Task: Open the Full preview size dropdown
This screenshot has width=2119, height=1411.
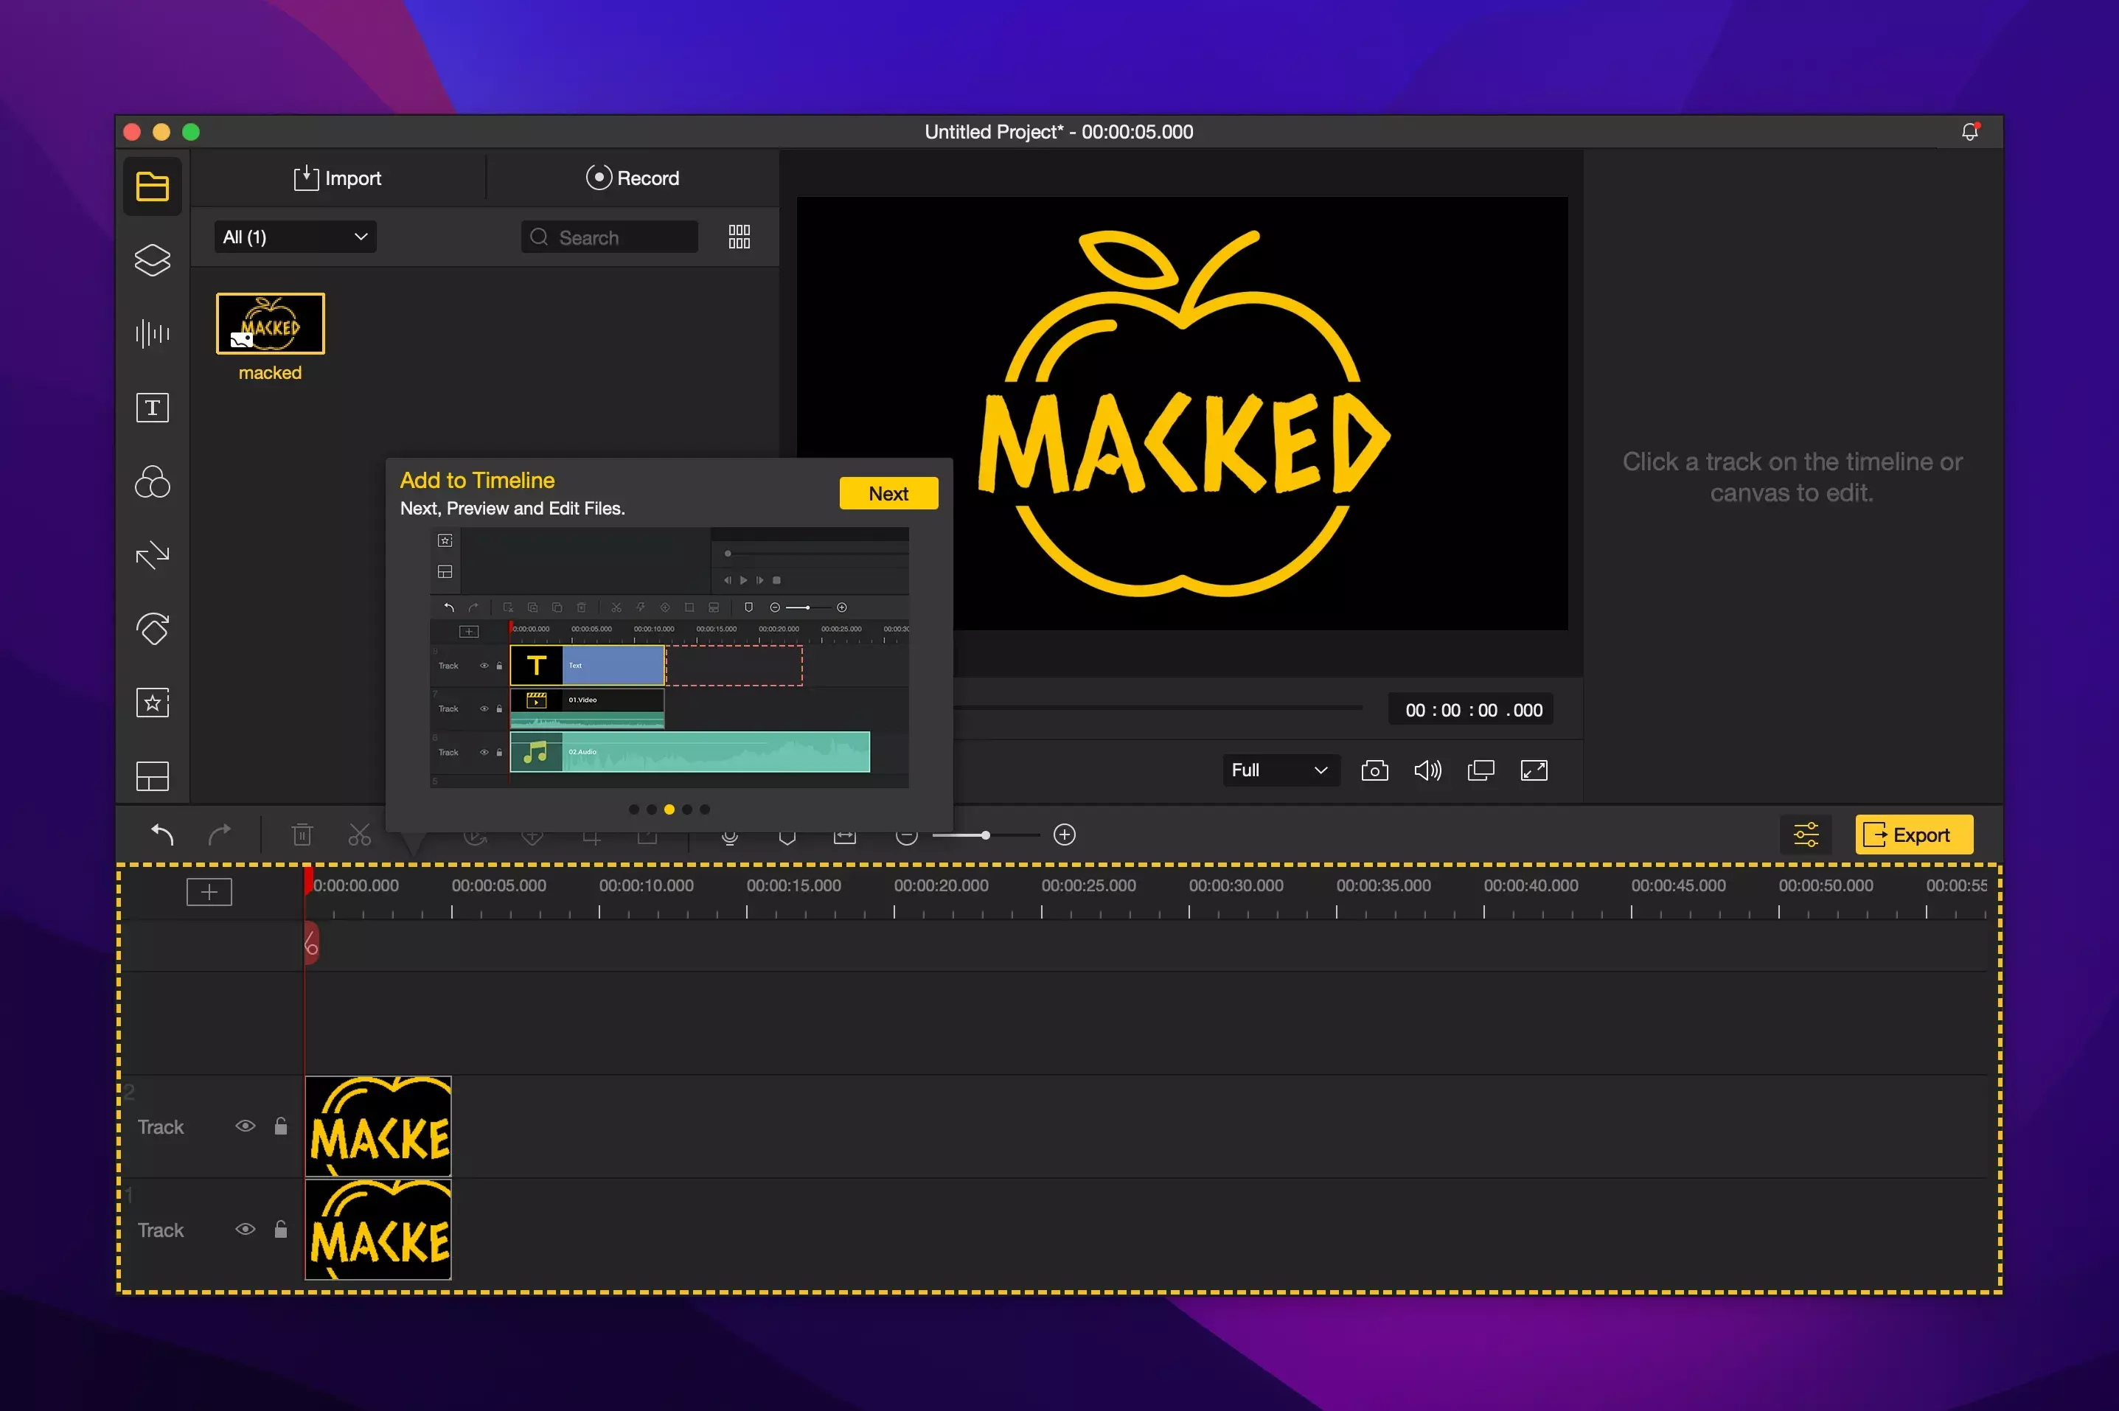Action: point(1279,770)
